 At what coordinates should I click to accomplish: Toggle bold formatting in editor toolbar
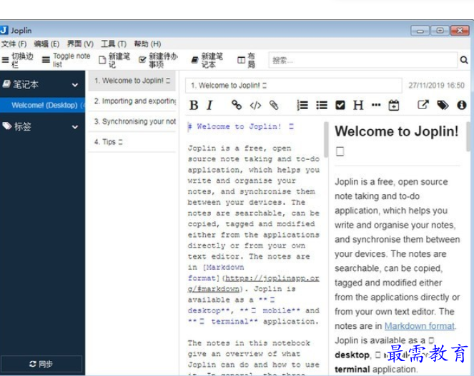[194, 106]
